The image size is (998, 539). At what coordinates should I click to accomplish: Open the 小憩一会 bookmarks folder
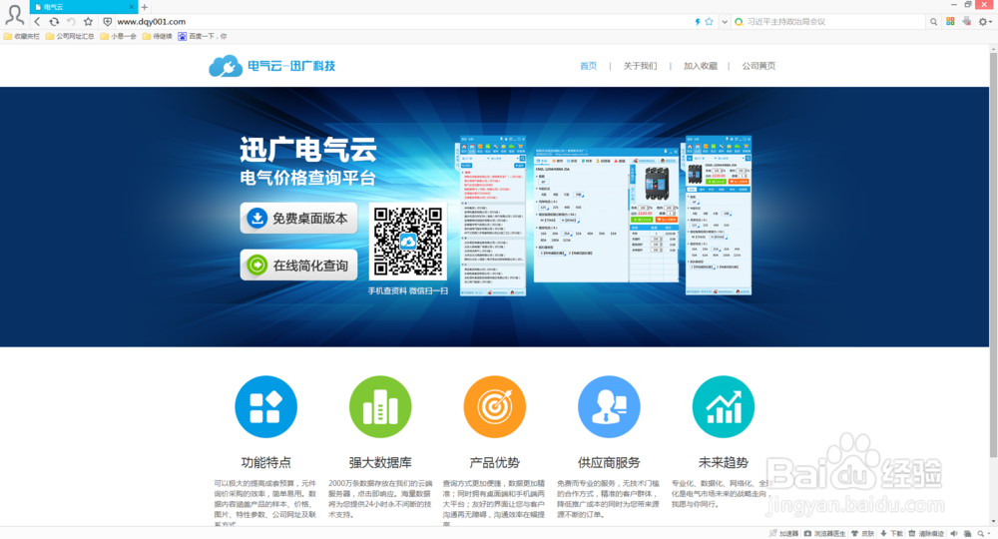pyautogui.click(x=119, y=36)
